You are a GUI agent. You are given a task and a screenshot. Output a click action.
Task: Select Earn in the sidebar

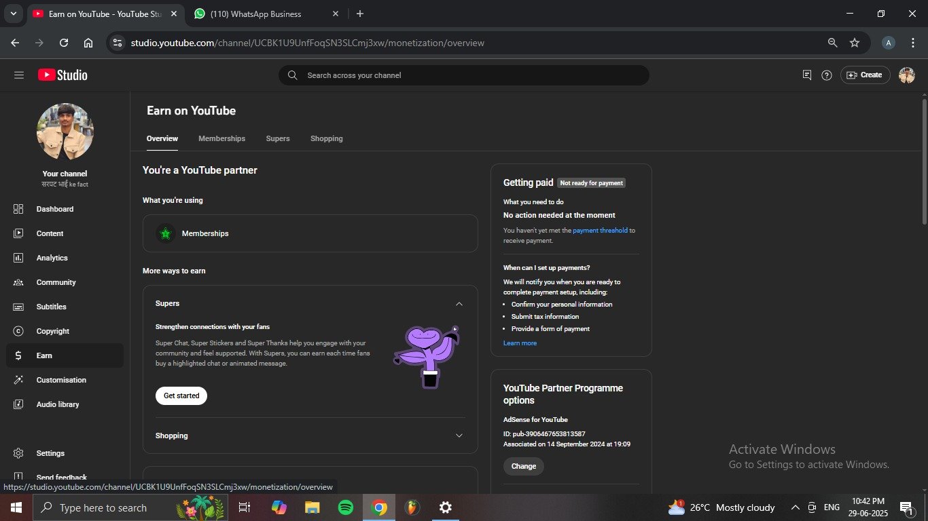(65, 355)
